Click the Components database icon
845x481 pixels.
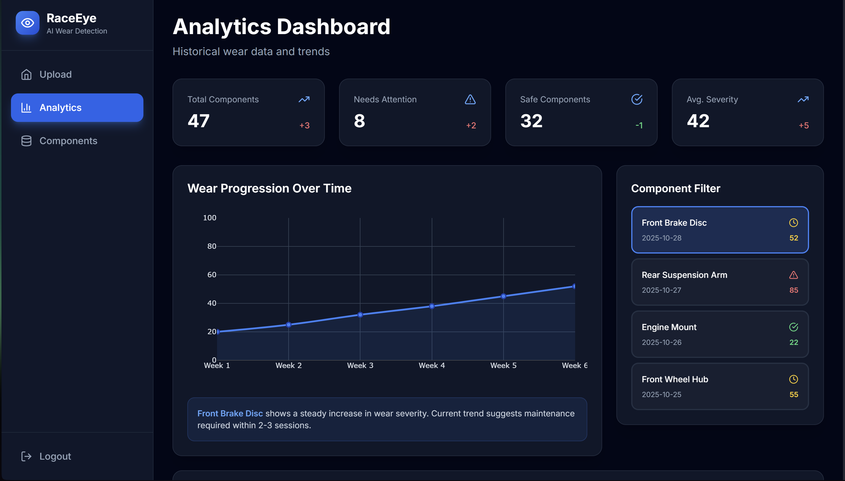(x=26, y=141)
